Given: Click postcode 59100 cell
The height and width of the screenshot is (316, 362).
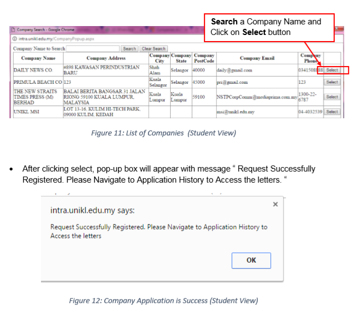Looking at the screenshot, I should click(204, 97).
